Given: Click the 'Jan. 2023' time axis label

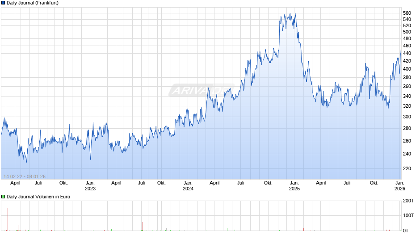Looking at the screenshot, I should click(90, 186).
